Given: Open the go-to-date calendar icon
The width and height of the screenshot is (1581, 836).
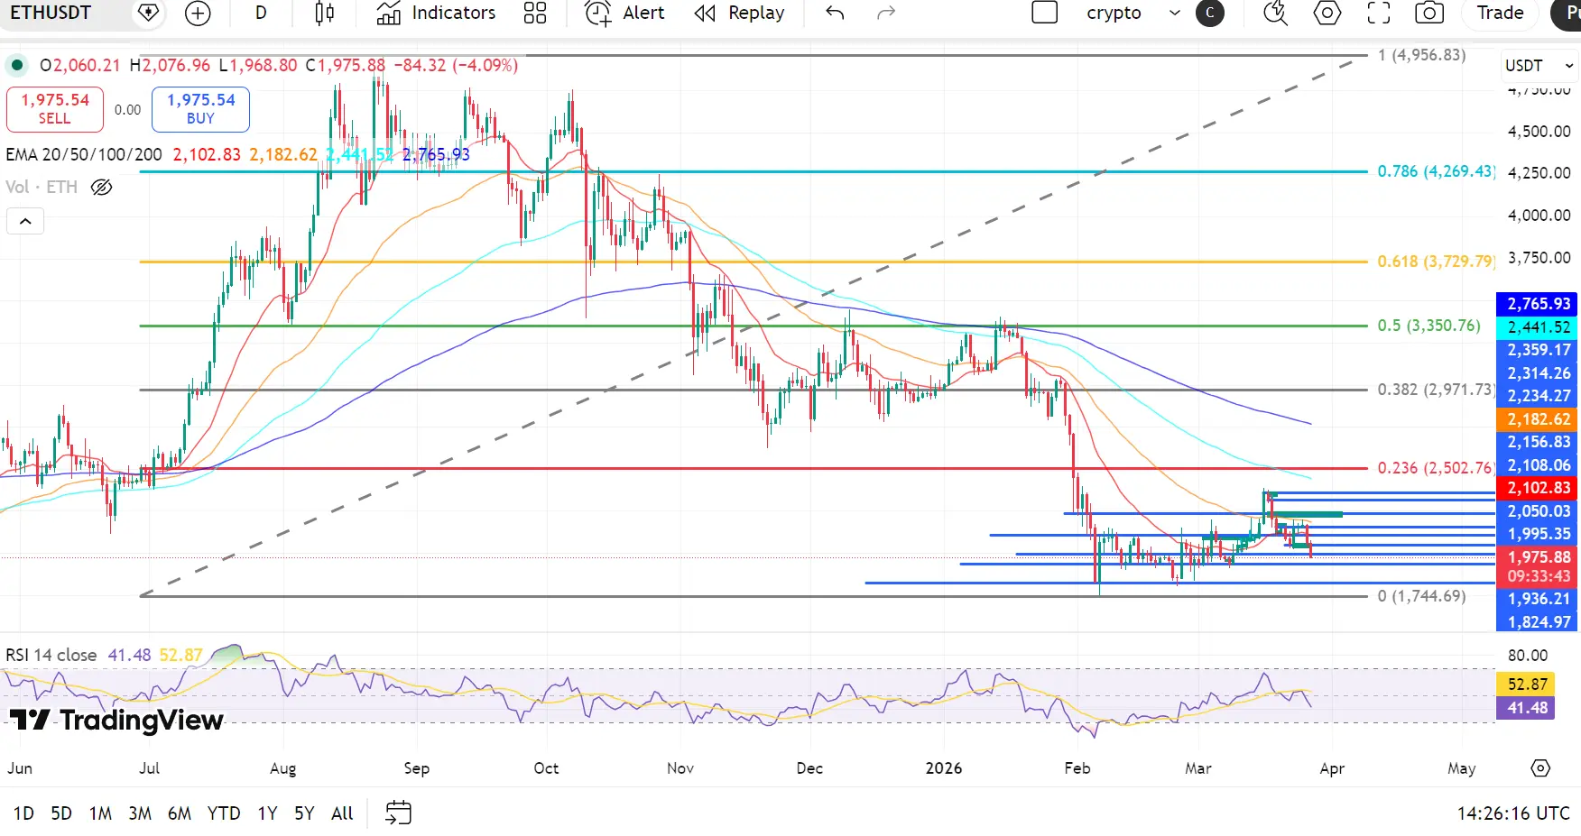Looking at the screenshot, I should click(398, 813).
